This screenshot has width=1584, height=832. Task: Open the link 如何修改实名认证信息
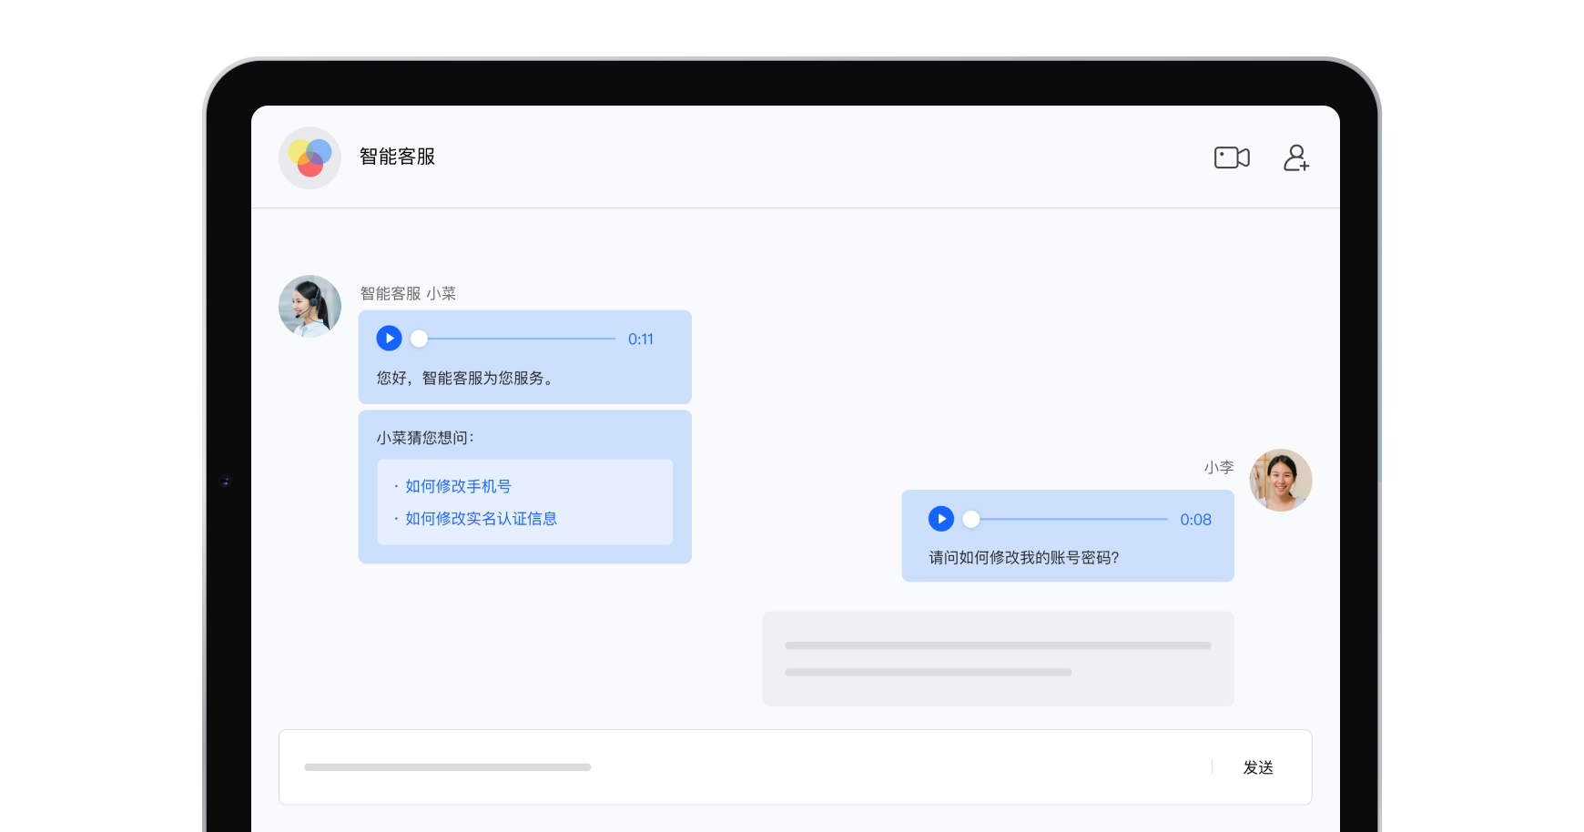point(481,518)
